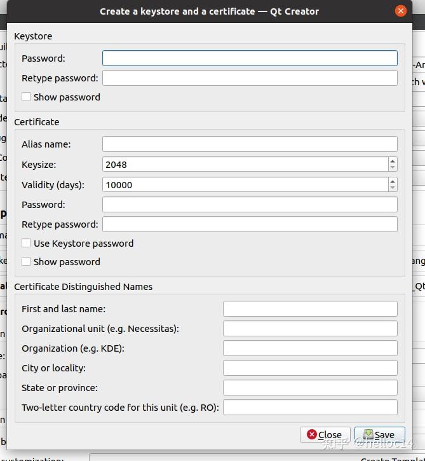Decrease Keysize with the down arrow
This screenshot has width=425, height=461.
tap(393, 168)
